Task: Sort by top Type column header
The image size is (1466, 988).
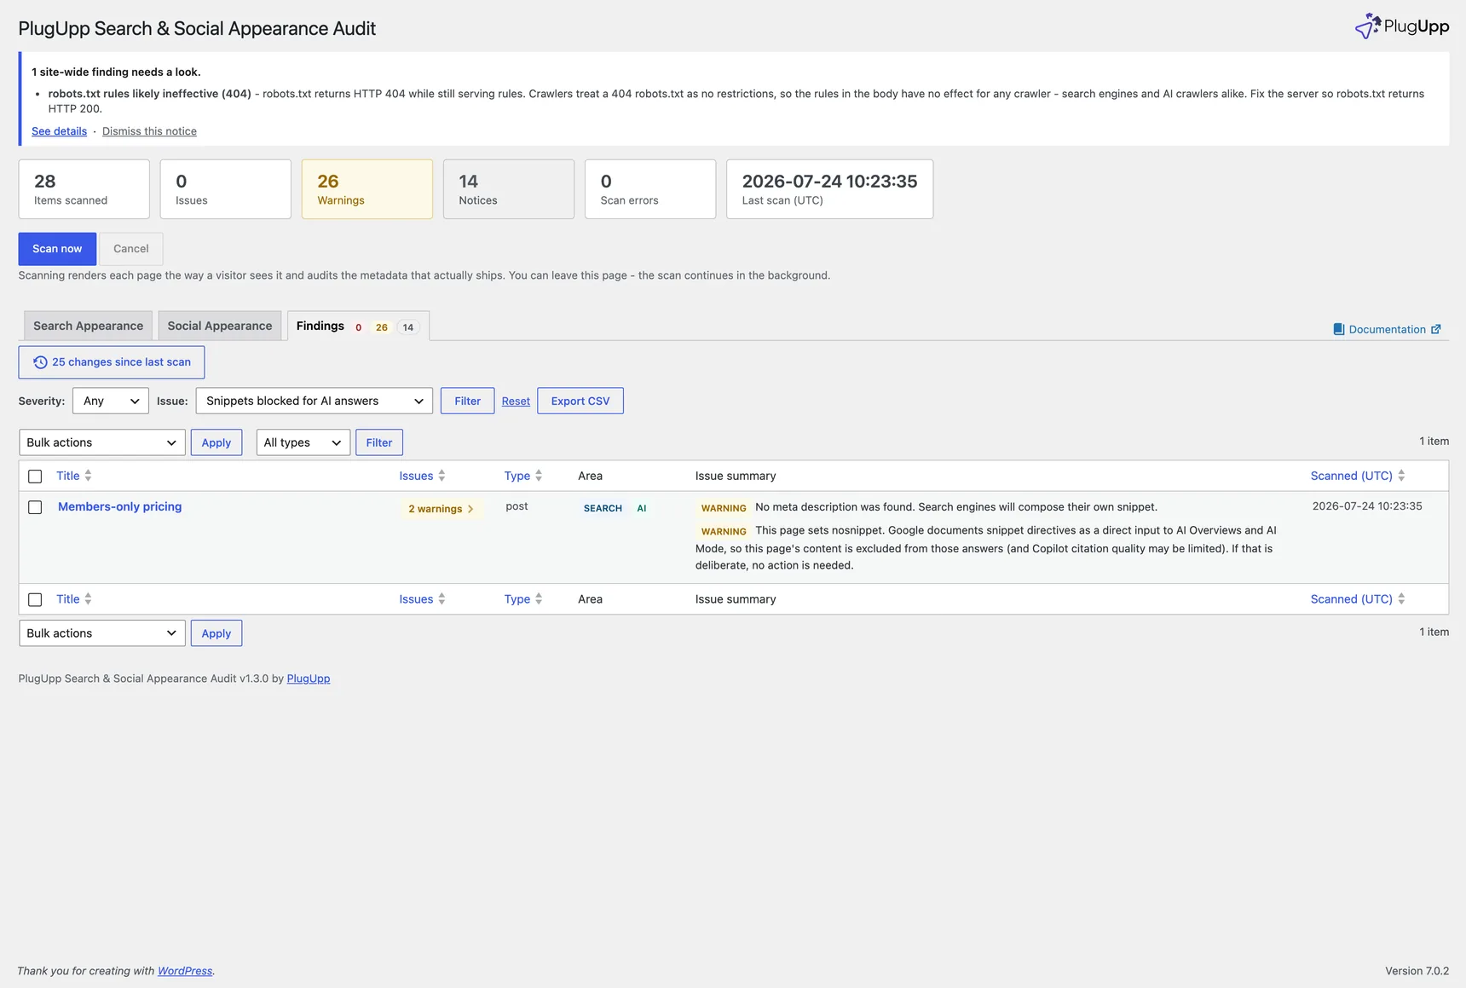Action: pos(517,476)
